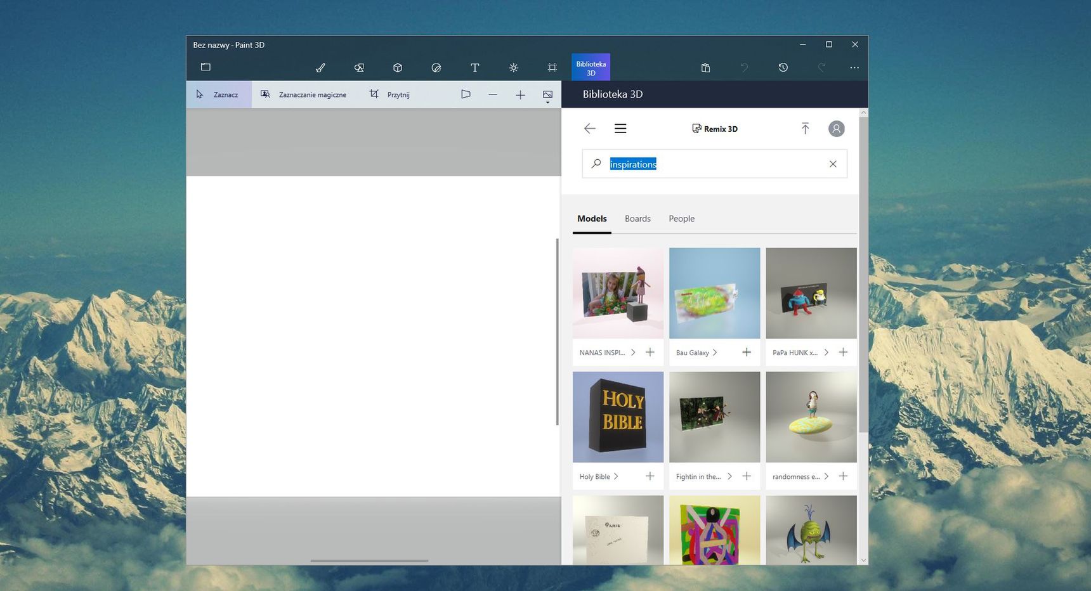This screenshot has width=1091, height=591.
Task: Select the Brushes tool
Action: [x=320, y=67]
